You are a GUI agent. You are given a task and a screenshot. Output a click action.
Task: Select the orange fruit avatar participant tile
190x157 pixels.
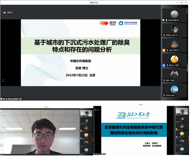(x=175, y=60)
